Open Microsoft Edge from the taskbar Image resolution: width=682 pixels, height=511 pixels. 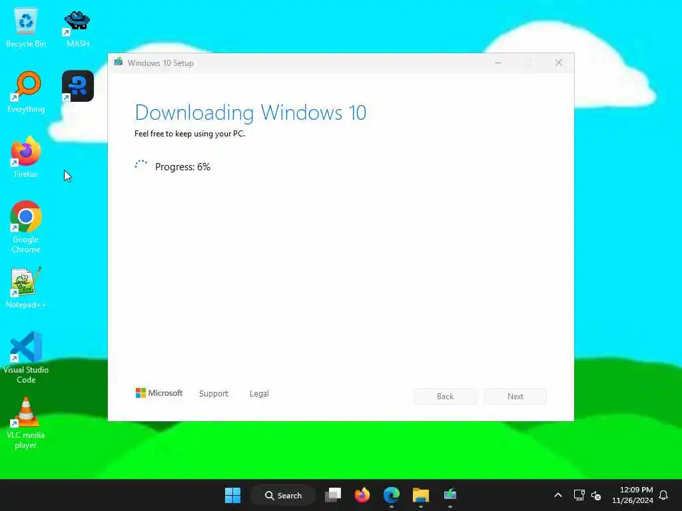(x=392, y=495)
